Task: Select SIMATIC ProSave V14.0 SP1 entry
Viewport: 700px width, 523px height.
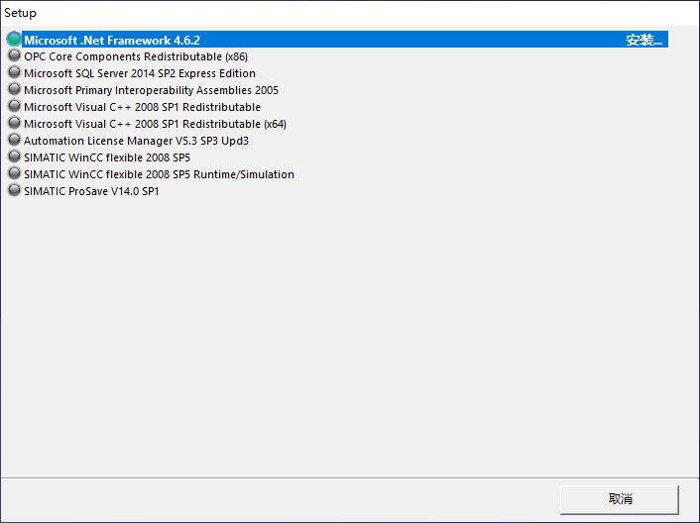Action: (91, 191)
